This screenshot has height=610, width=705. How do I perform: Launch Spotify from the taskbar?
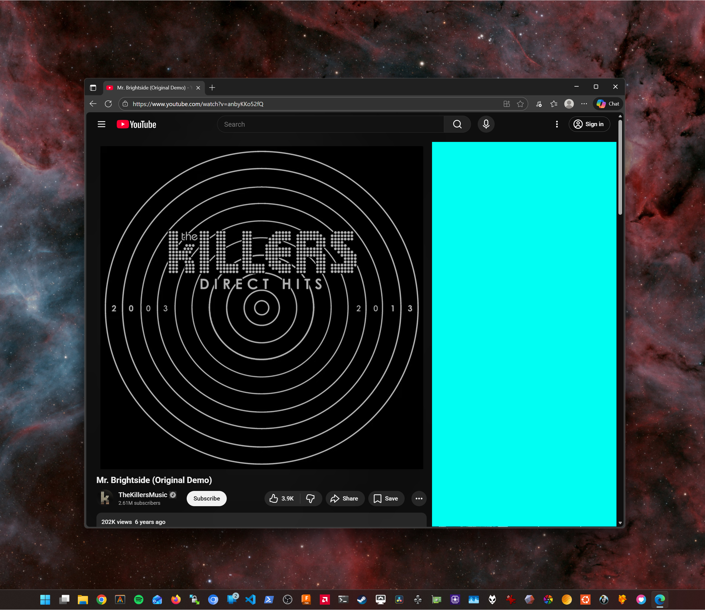(139, 600)
